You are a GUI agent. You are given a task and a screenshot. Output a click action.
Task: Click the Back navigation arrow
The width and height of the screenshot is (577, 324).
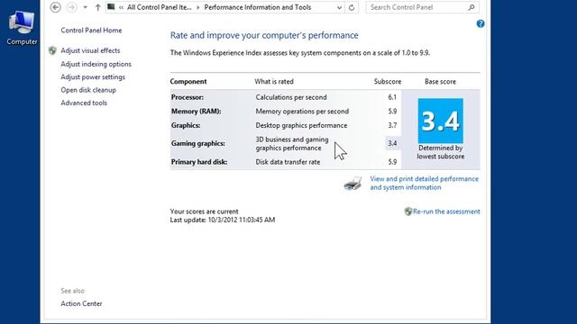(55, 7)
